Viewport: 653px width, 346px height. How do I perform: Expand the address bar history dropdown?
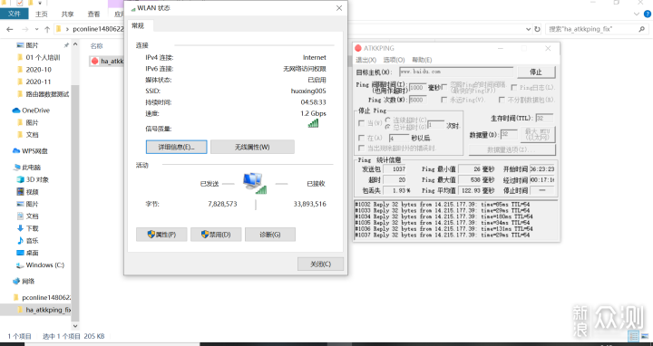(528, 29)
